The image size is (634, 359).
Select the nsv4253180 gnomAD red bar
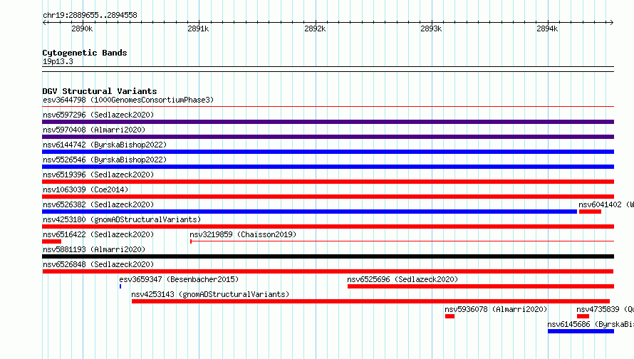click(328, 227)
